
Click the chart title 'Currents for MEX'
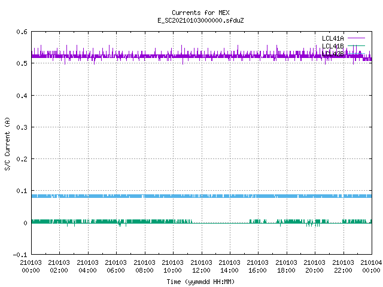[x=200, y=13]
